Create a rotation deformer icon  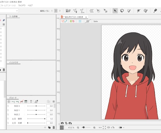click(98, 11)
